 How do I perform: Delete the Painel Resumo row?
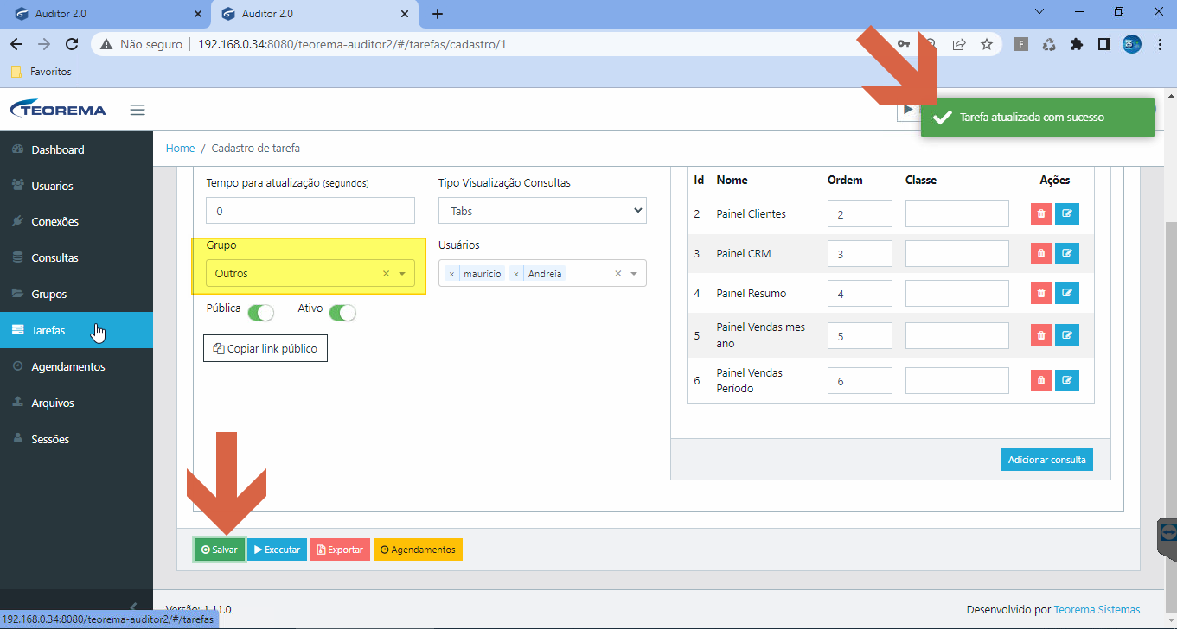click(1041, 293)
